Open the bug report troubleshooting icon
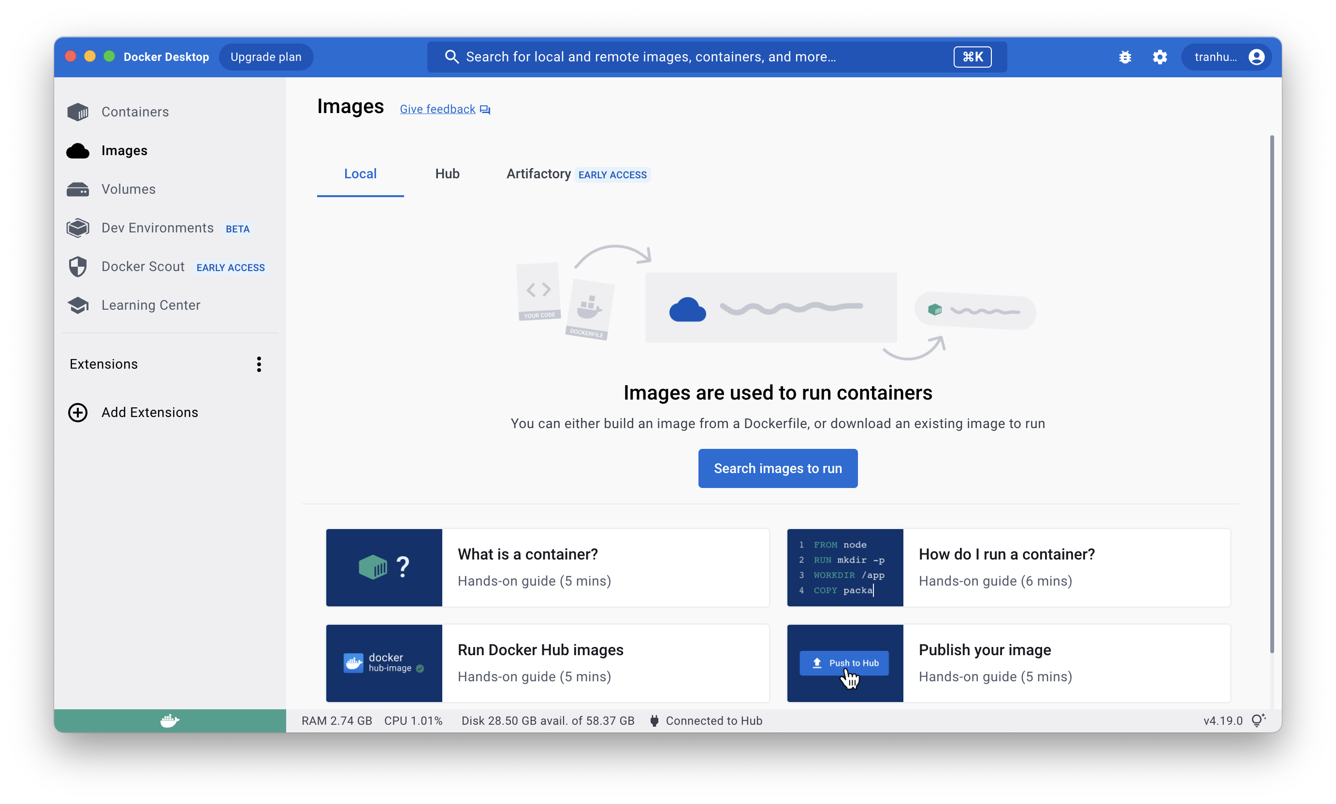This screenshot has width=1336, height=804. [1126, 57]
